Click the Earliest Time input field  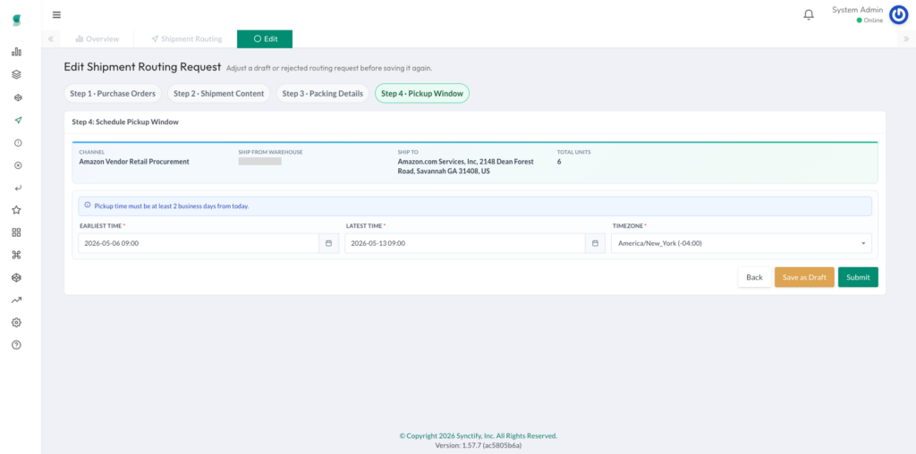(x=198, y=243)
